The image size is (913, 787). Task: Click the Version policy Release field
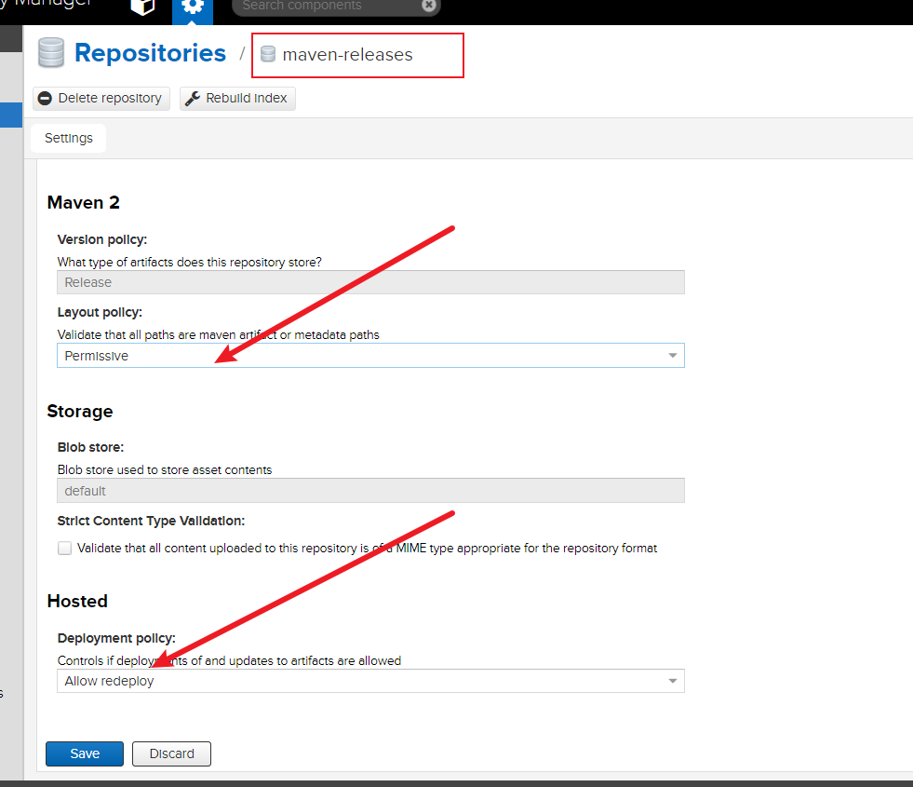(x=369, y=282)
